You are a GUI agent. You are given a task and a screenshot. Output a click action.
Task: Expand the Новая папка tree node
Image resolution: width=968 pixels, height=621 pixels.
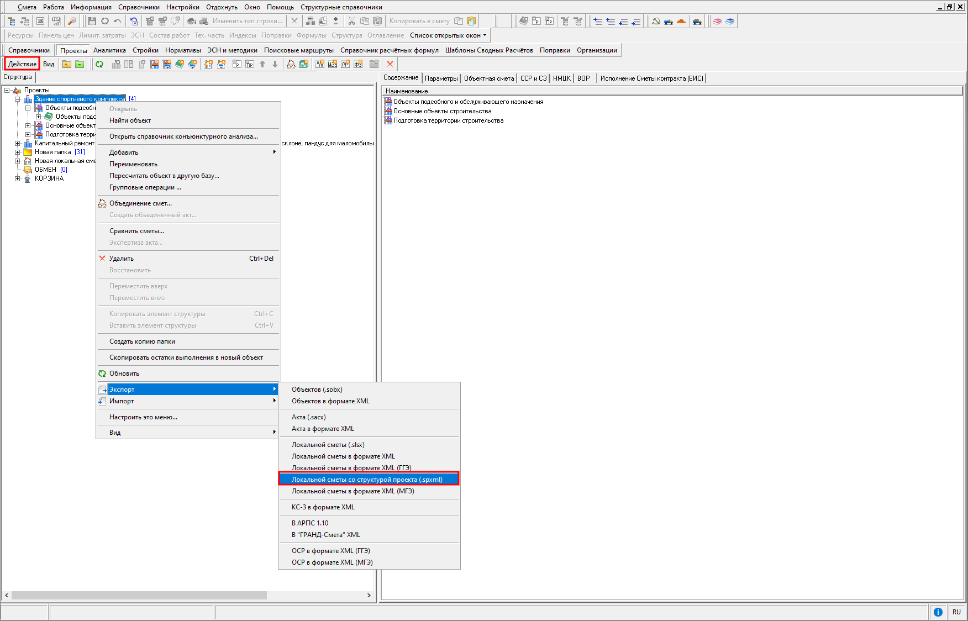[18, 152]
